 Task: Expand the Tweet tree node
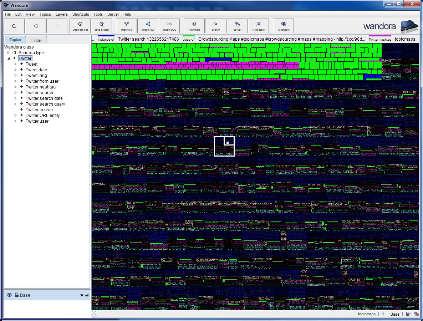click(16, 64)
